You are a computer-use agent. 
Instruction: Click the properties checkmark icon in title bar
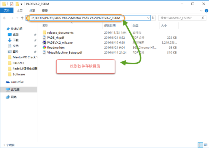pyautogui.click(x=12, y=4)
